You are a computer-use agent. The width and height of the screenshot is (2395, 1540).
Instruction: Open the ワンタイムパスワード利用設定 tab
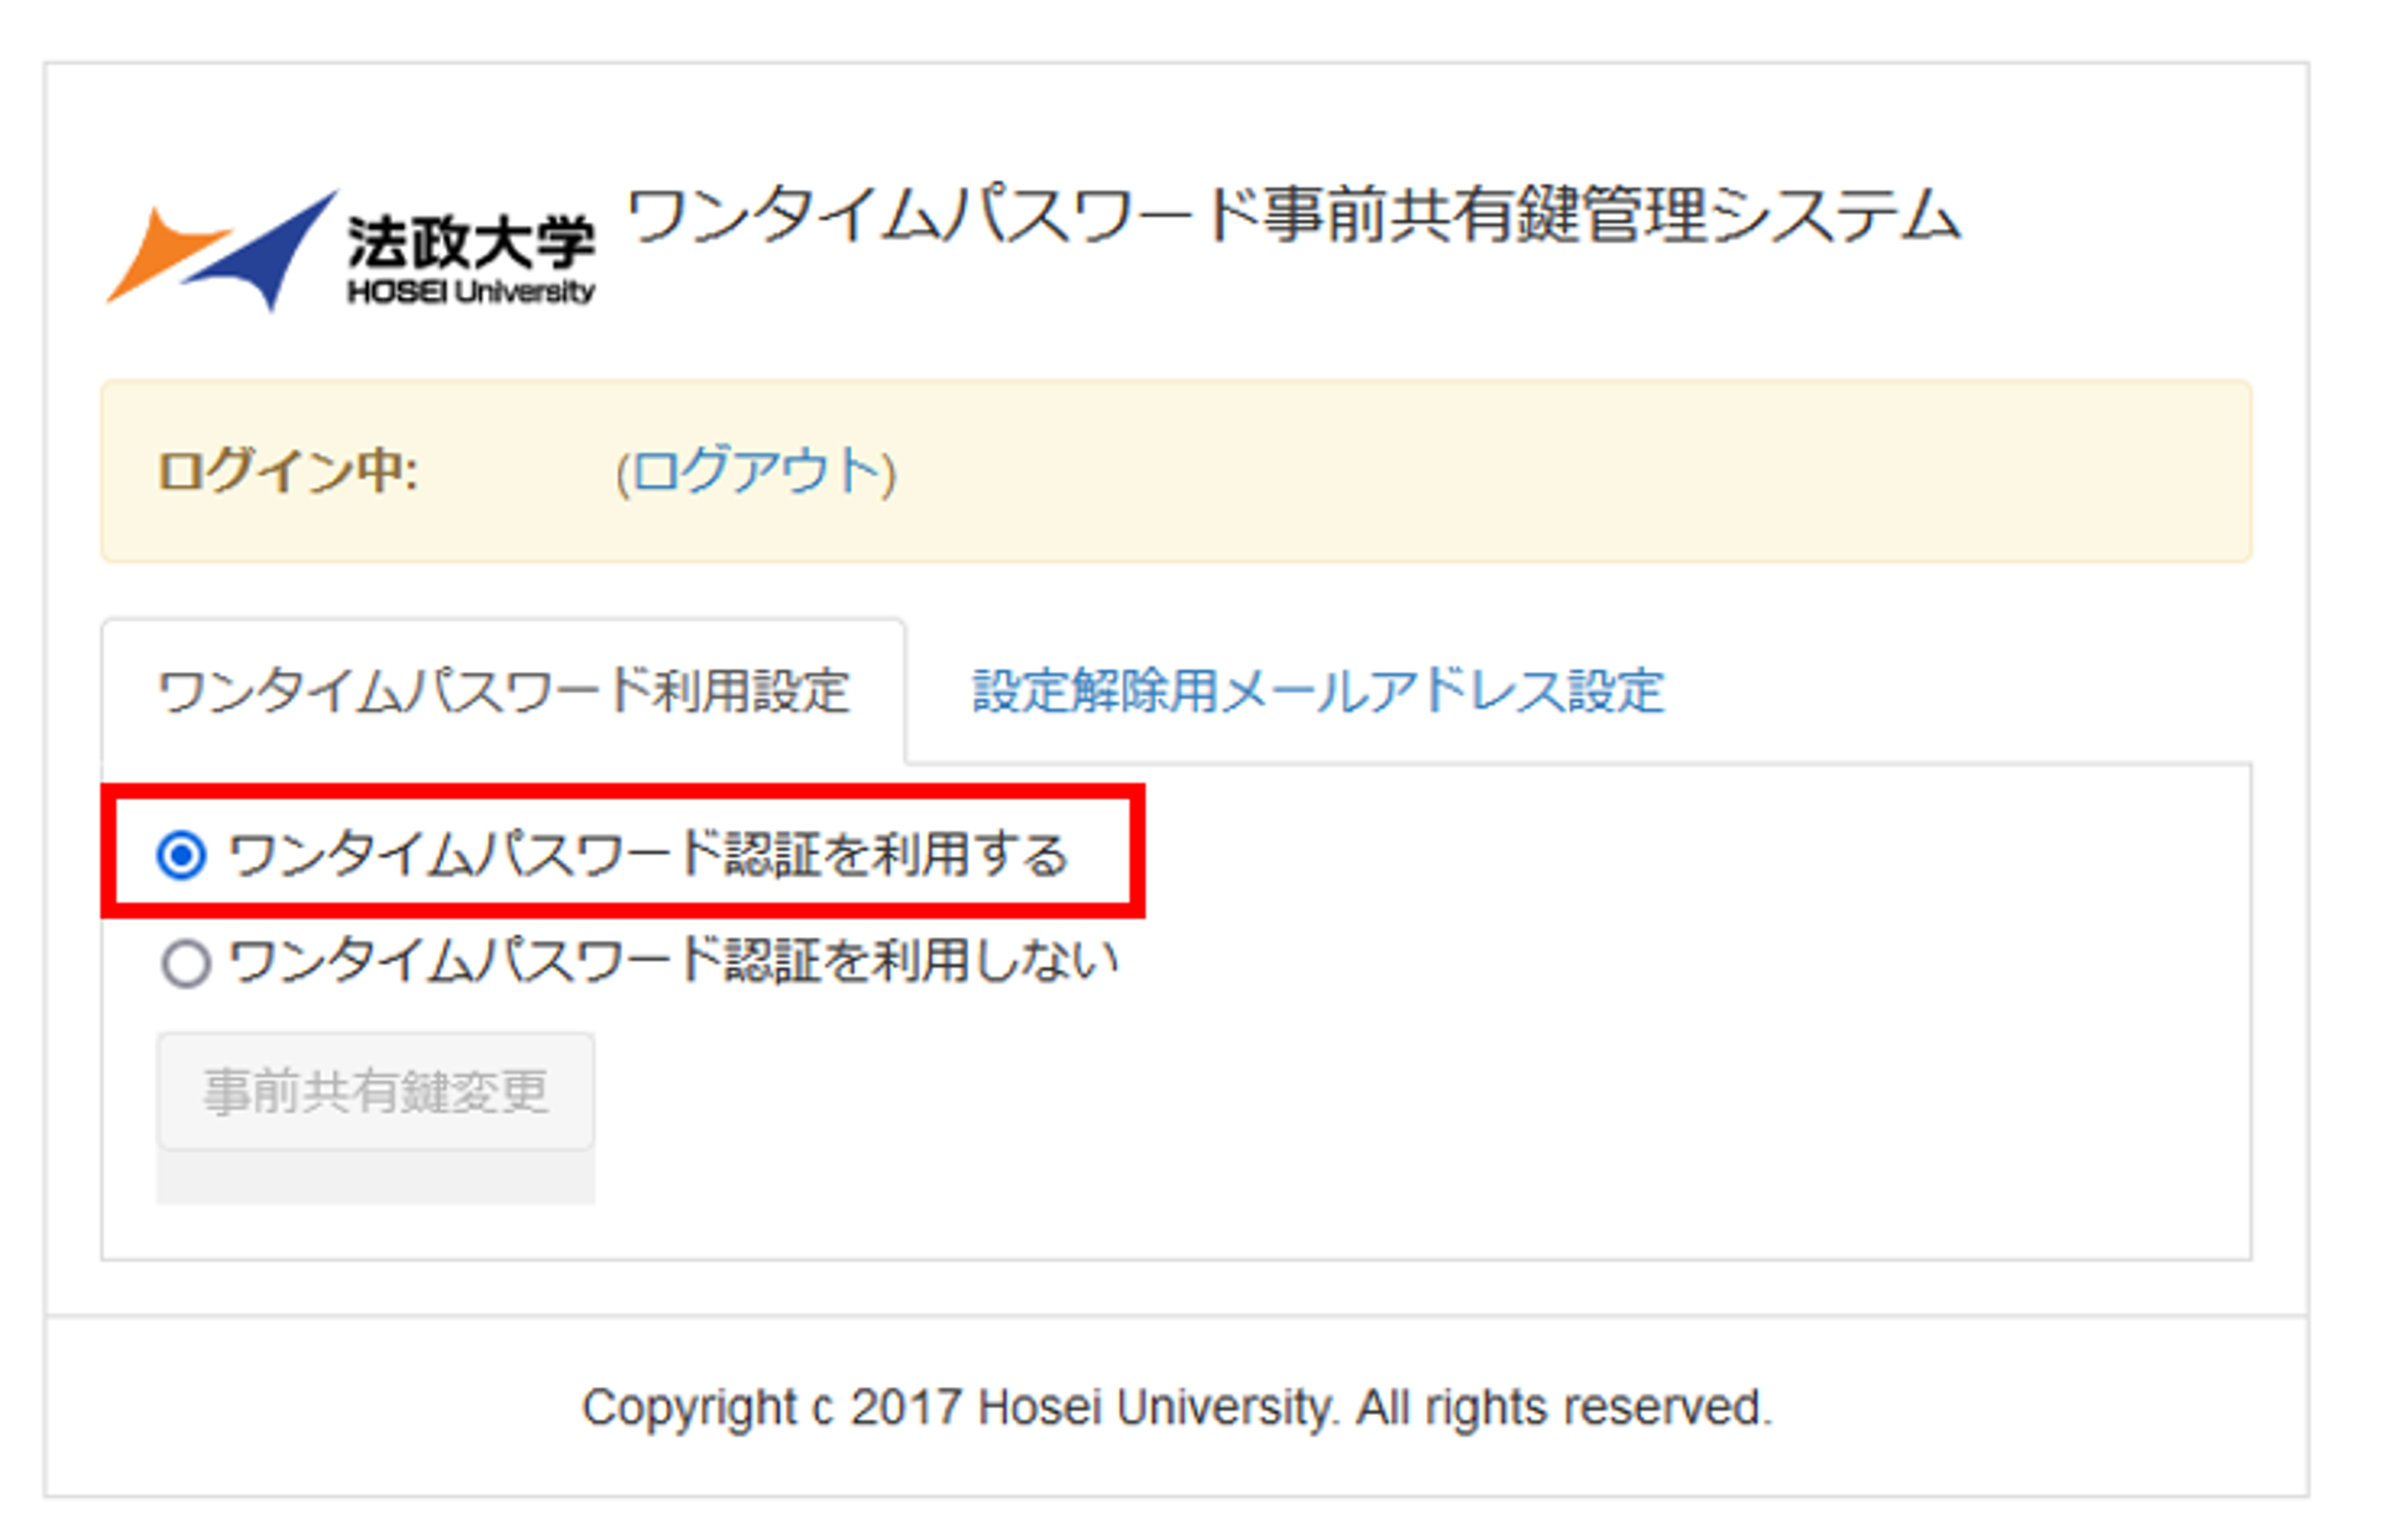coord(503,692)
